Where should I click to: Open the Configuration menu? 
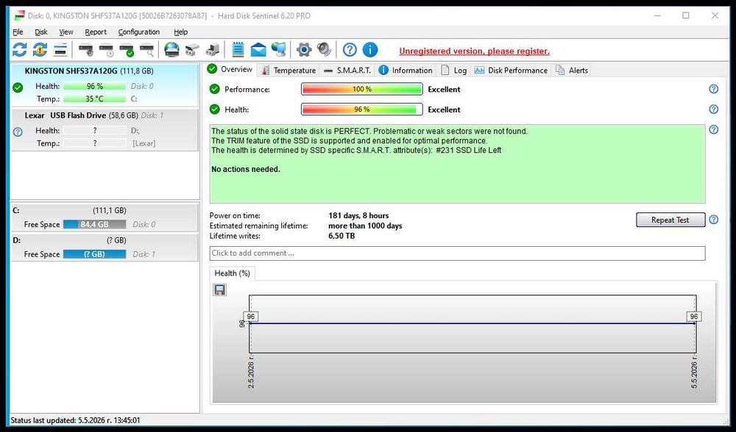click(139, 32)
